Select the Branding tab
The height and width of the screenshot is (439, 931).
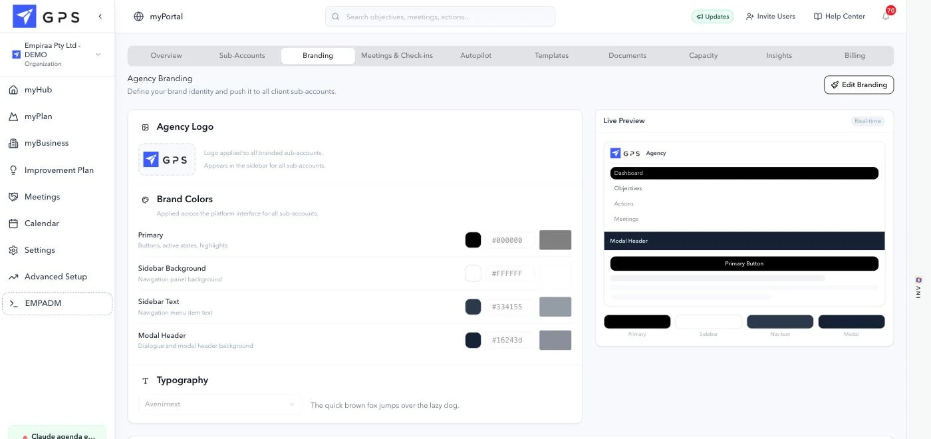click(x=318, y=56)
